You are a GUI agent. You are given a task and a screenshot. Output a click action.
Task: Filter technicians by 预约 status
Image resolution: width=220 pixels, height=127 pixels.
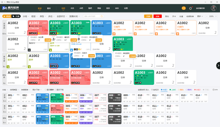click(x=181, y=90)
